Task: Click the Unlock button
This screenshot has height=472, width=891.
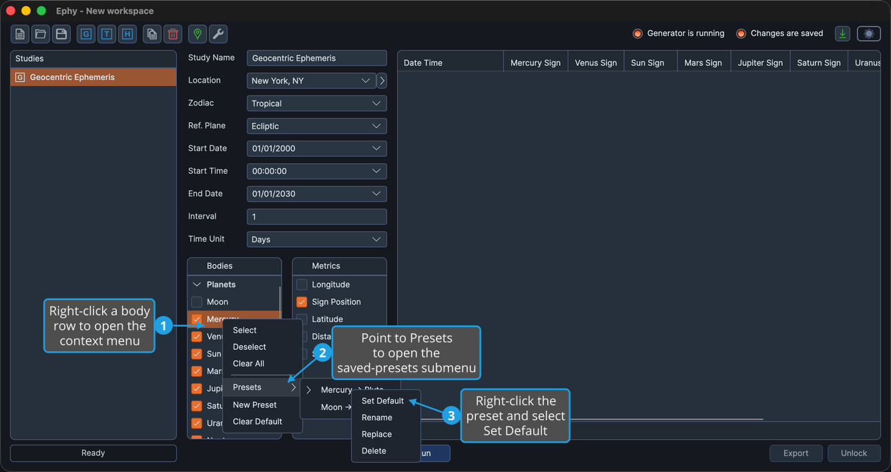Action: pos(854,453)
